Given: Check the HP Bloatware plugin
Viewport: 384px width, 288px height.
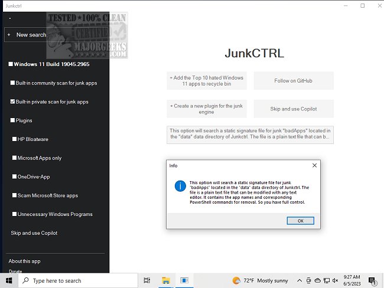Looking at the screenshot, I should pyautogui.click(x=15, y=139).
